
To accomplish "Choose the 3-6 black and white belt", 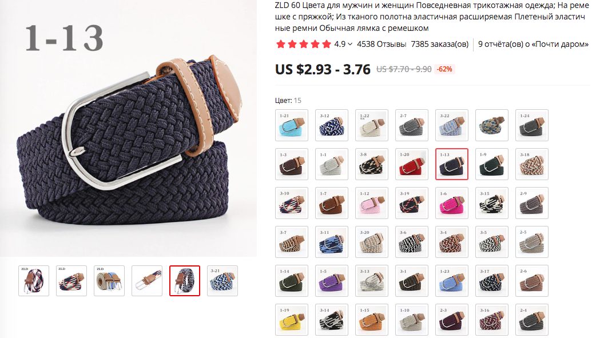I will [411, 242].
